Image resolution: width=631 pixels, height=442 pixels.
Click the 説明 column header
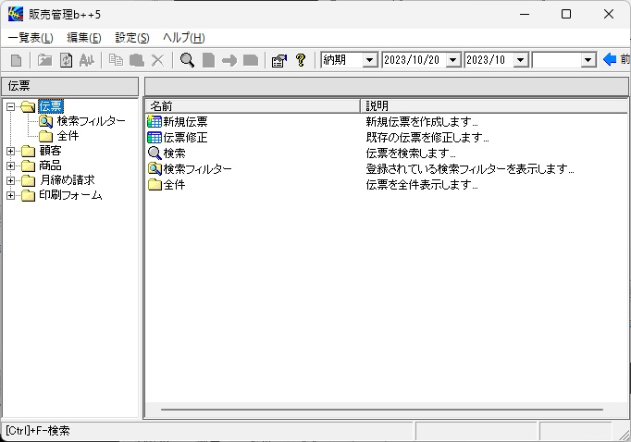coord(494,105)
